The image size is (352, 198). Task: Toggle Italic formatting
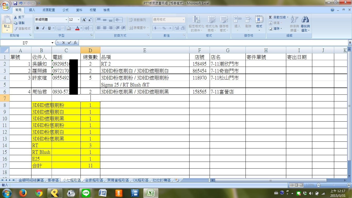(43, 28)
